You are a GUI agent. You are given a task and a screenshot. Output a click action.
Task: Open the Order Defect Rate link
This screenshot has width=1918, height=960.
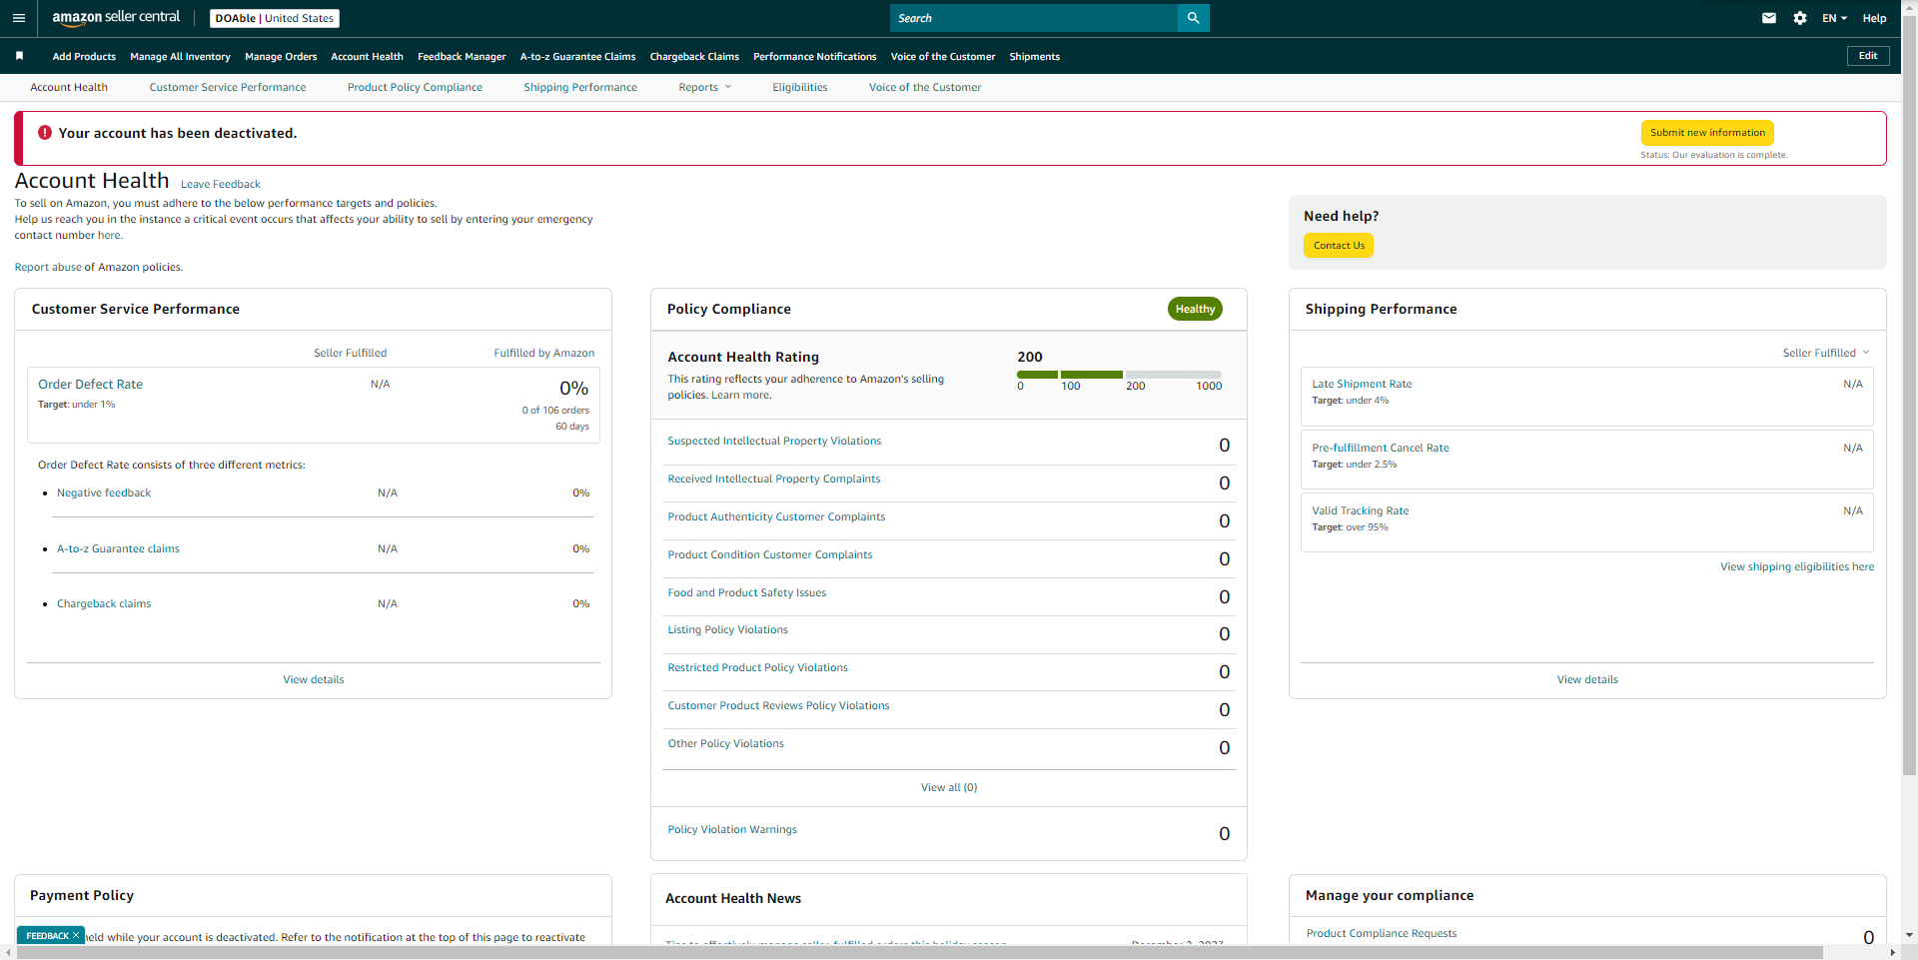91,385
